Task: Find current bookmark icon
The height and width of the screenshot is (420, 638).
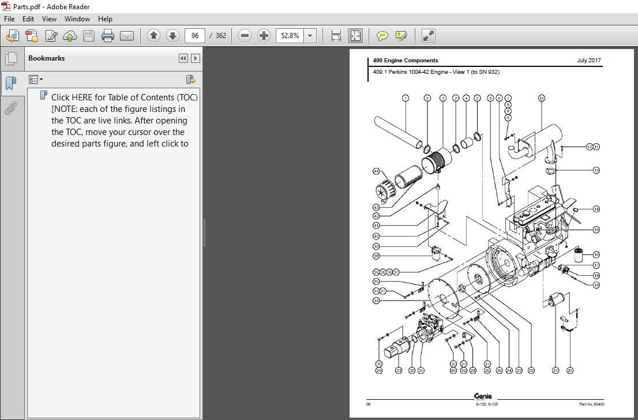Action: (x=190, y=80)
